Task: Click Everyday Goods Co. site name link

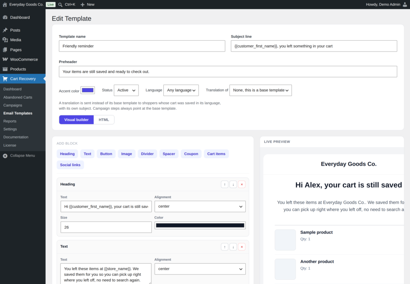Action: (x=26, y=4)
